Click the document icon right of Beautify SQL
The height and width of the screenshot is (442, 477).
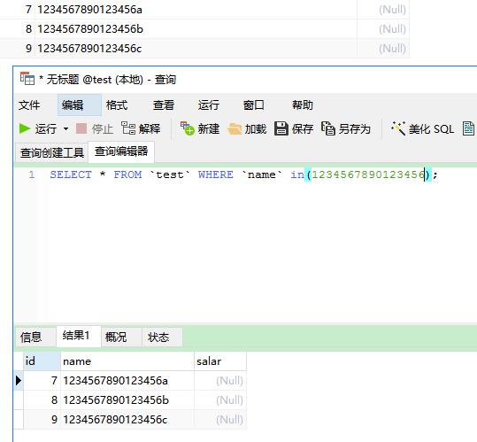[468, 128]
